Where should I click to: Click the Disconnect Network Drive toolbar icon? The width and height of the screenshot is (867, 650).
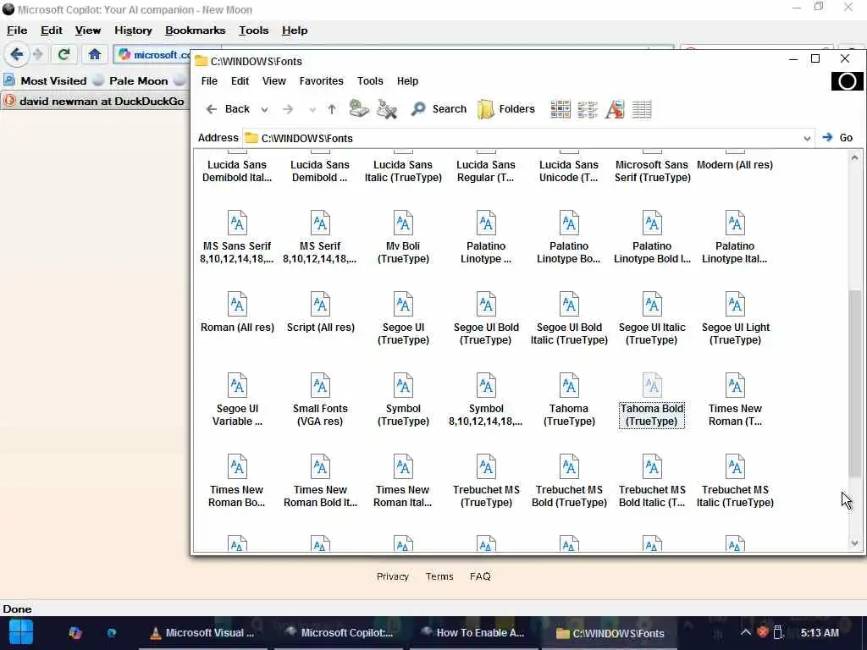click(386, 109)
